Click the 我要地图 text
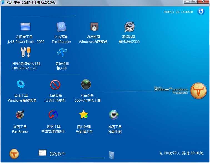This screenshot has width=210, height=163. point(115,132)
